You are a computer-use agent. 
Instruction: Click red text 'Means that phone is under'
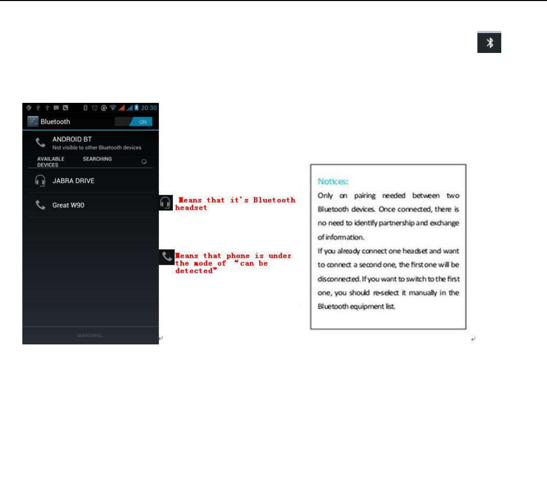233,256
